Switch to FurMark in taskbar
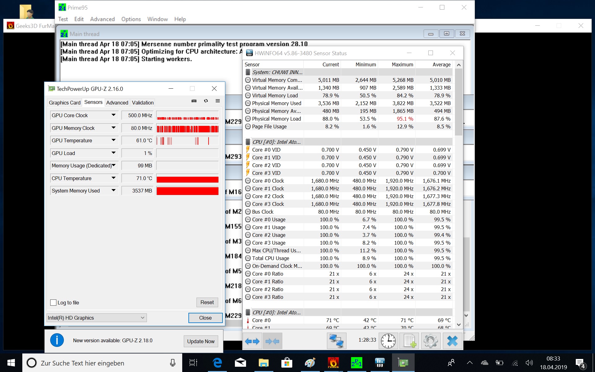 (333, 363)
